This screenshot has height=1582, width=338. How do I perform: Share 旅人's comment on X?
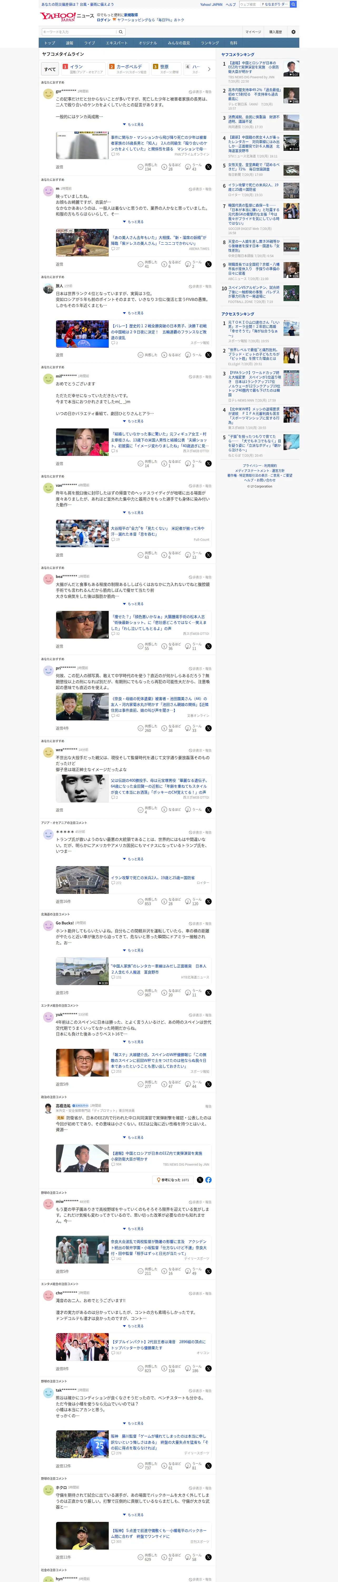pos(208,355)
